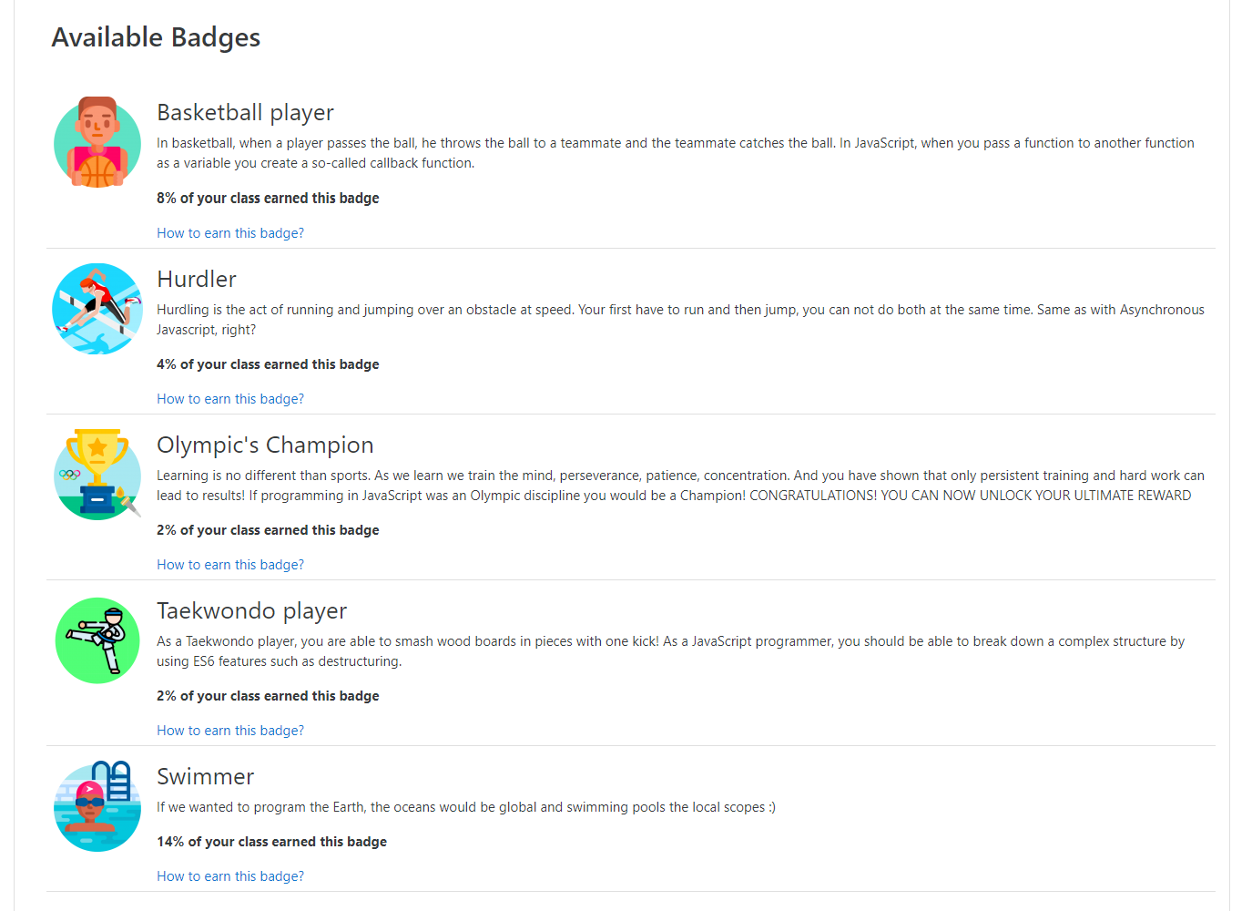Click the Basketball player badge icon

(97, 142)
